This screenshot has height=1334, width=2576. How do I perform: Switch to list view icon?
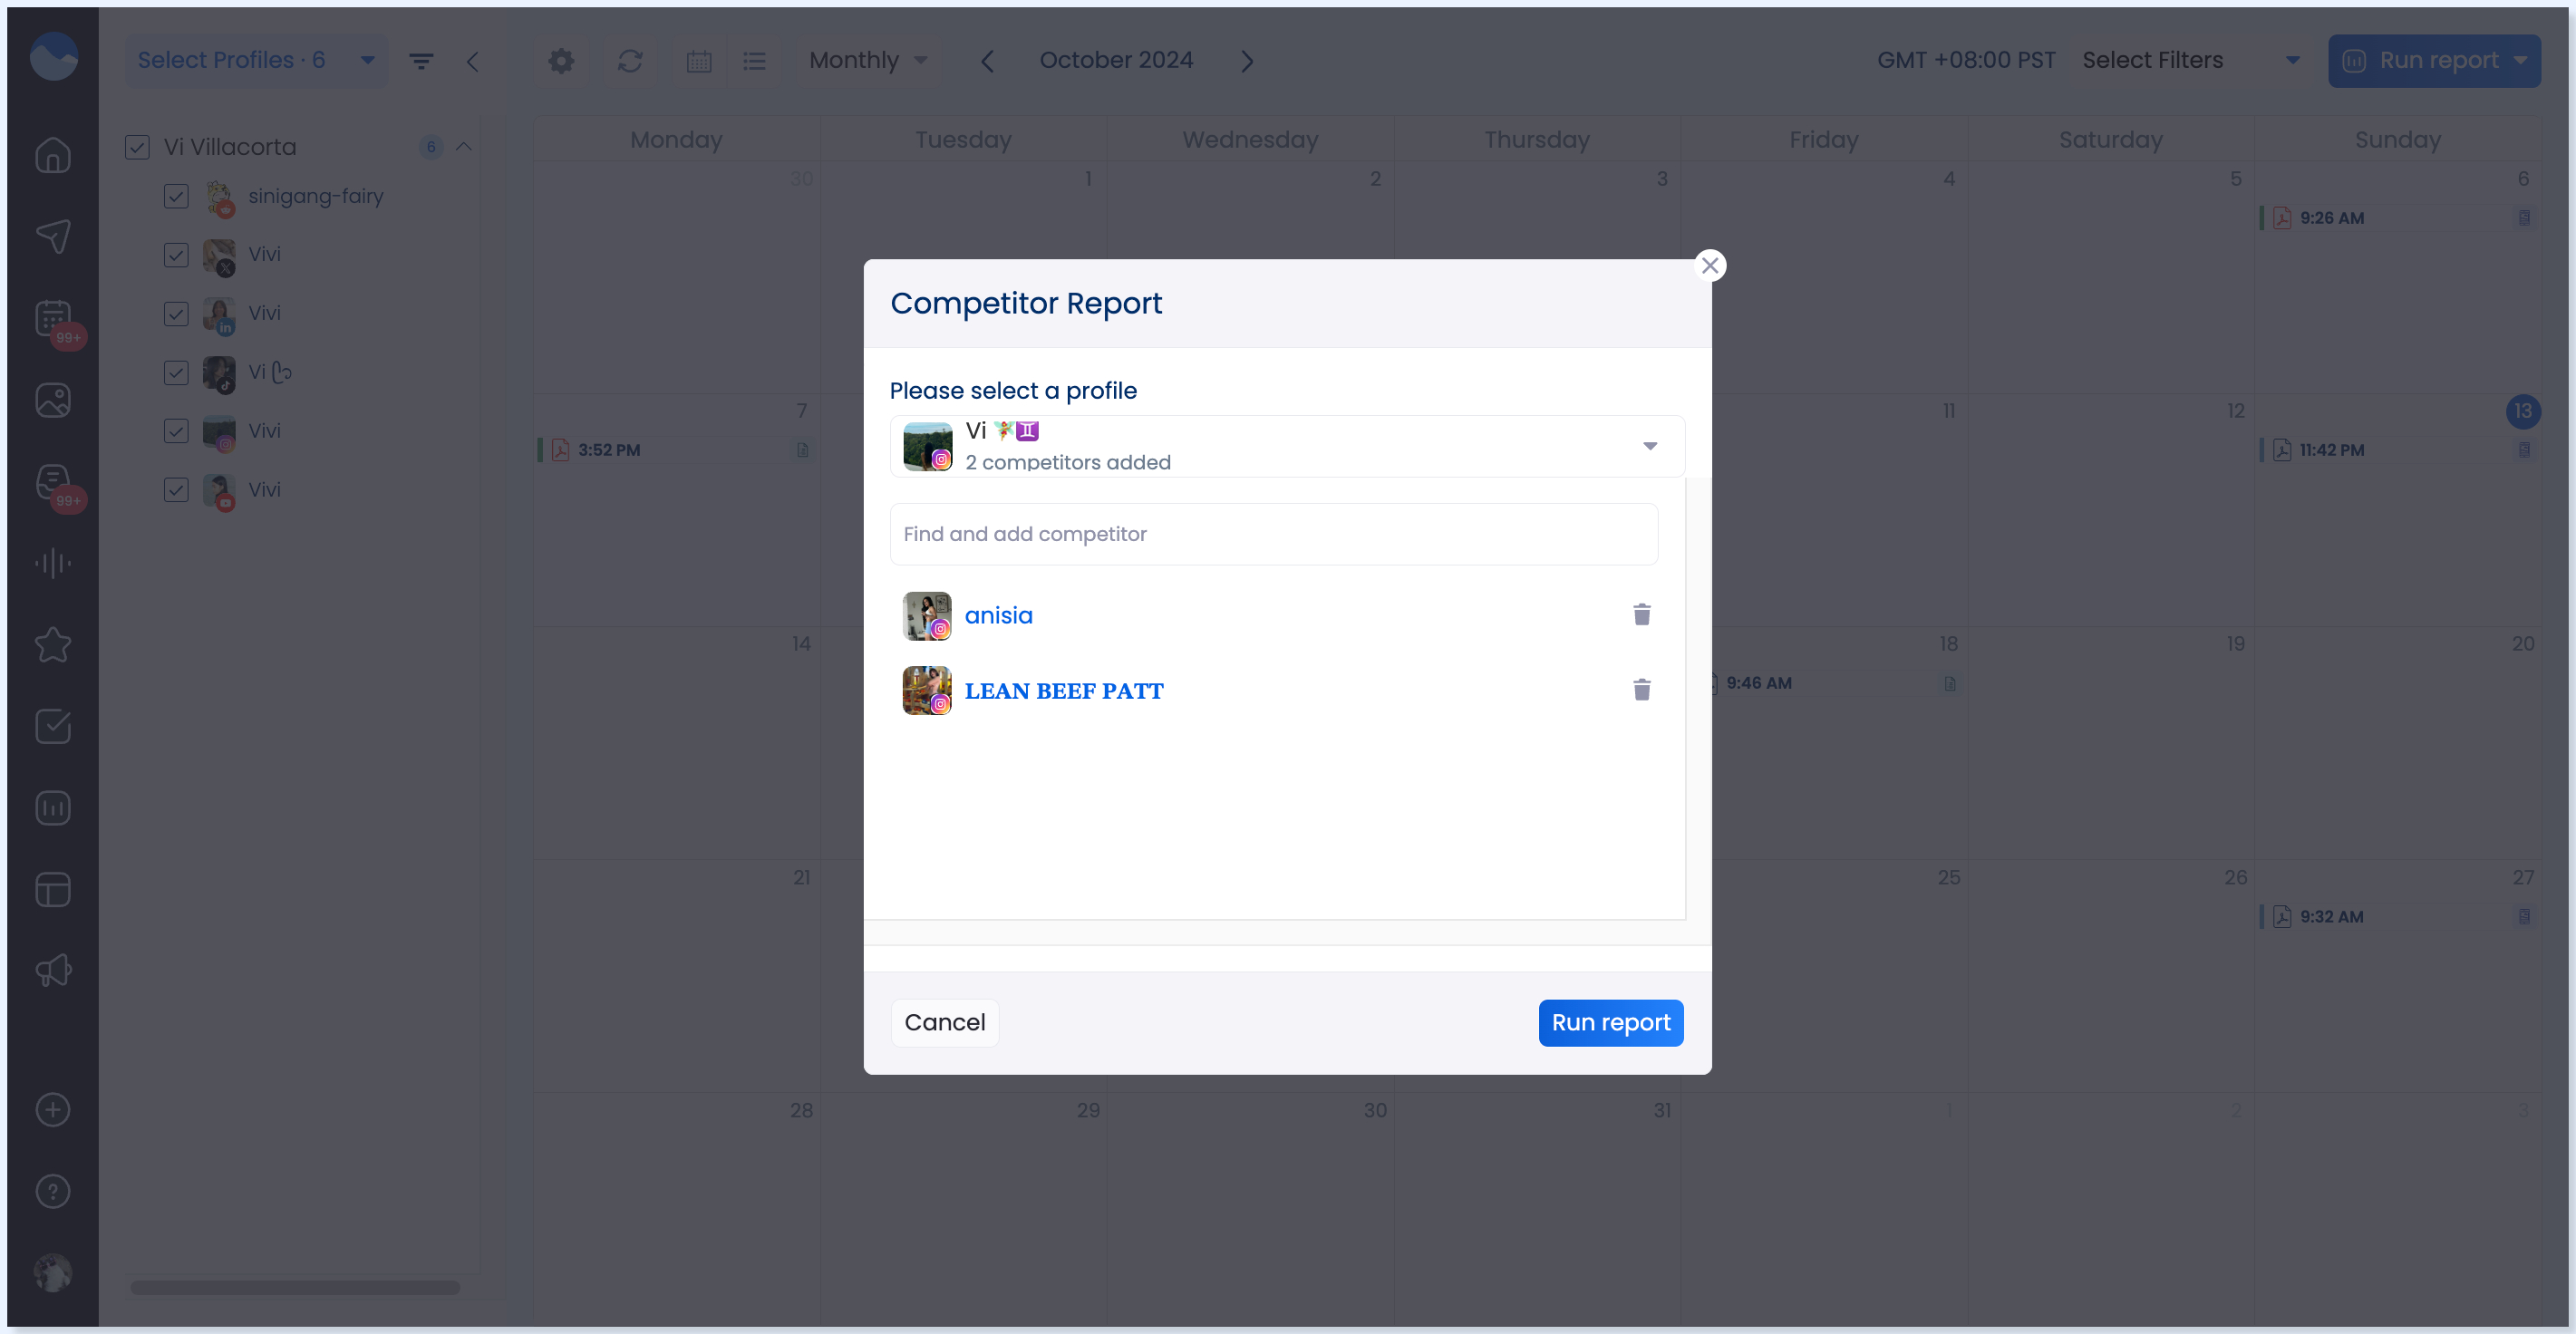(755, 61)
